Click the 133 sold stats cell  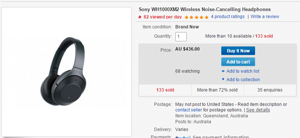[165, 90]
